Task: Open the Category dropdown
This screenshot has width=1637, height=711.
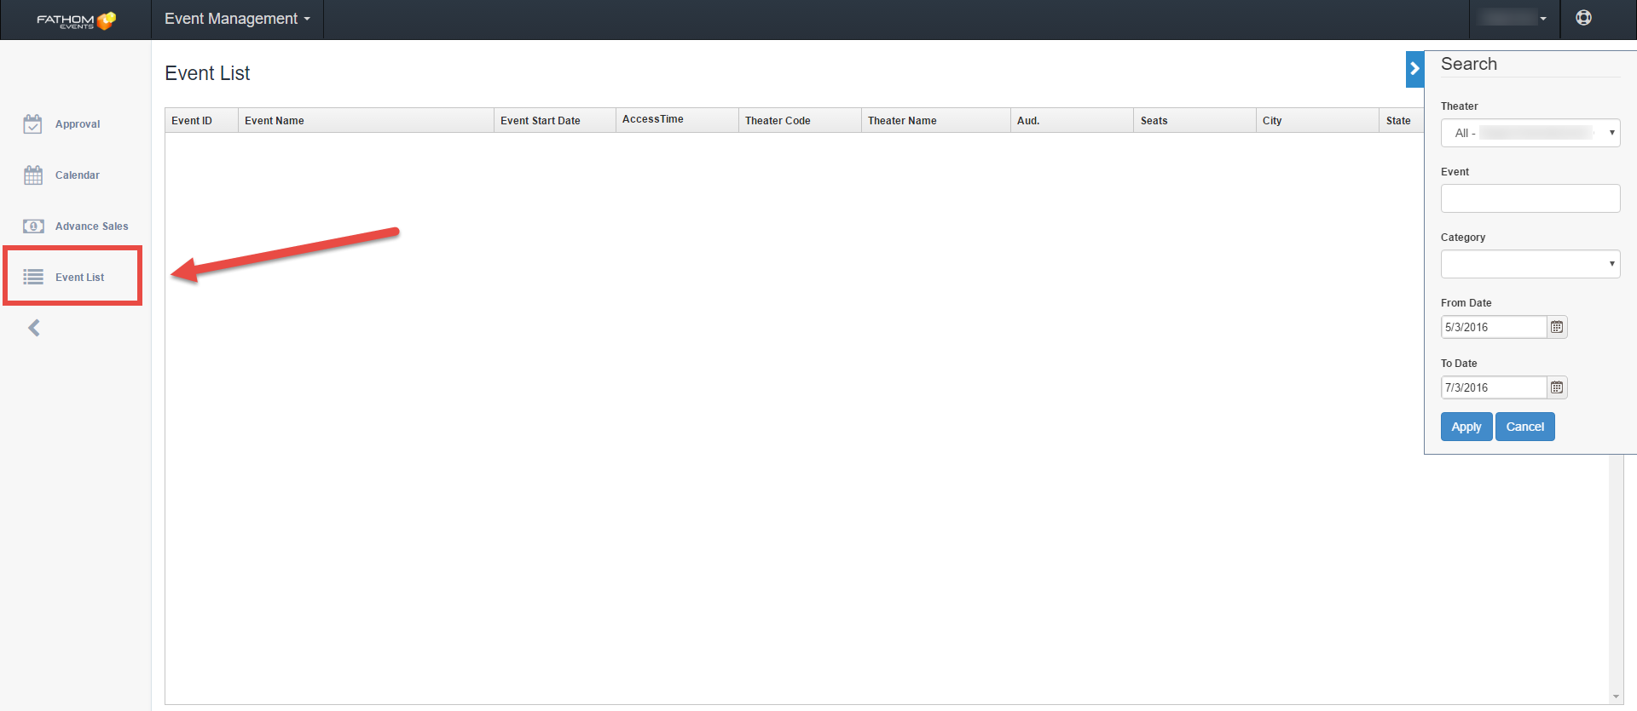Action: (x=1530, y=264)
